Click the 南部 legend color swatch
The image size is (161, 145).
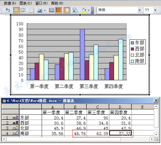pos(132,61)
